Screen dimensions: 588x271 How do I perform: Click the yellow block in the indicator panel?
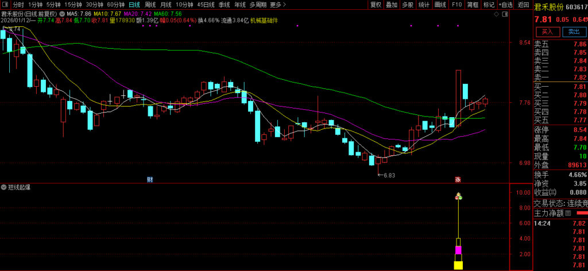point(458,265)
